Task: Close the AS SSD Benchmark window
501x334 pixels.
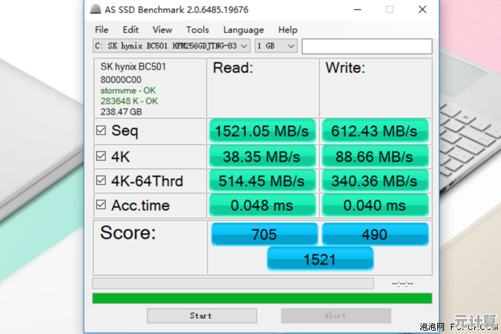Action: pyautogui.click(x=422, y=10)
